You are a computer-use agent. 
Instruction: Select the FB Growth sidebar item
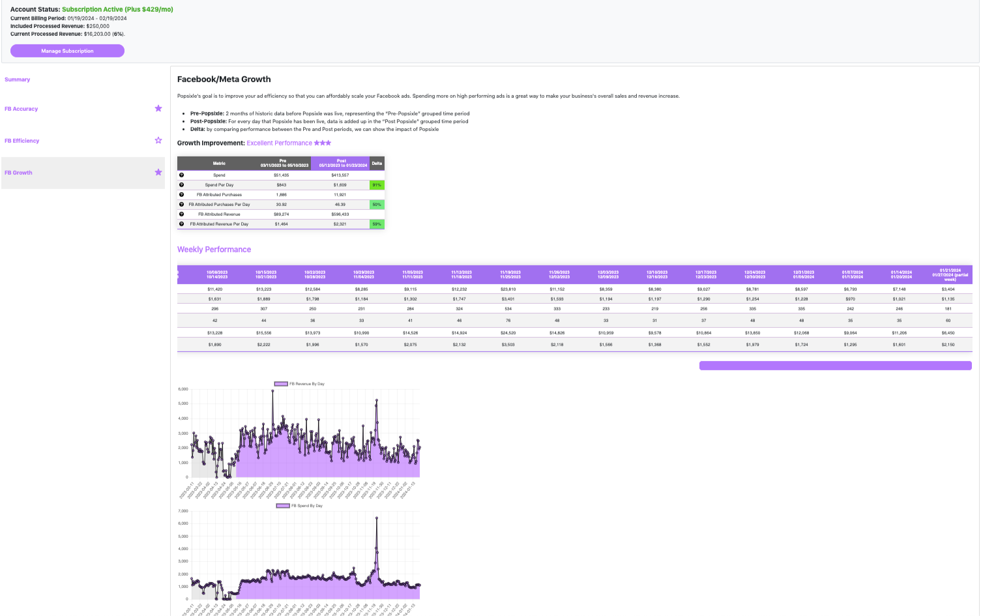click(19, 173)
